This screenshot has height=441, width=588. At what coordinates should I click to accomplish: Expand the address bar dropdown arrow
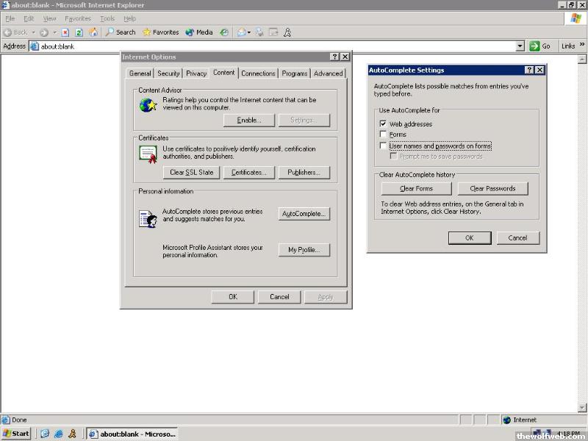[x=520, y=46]
